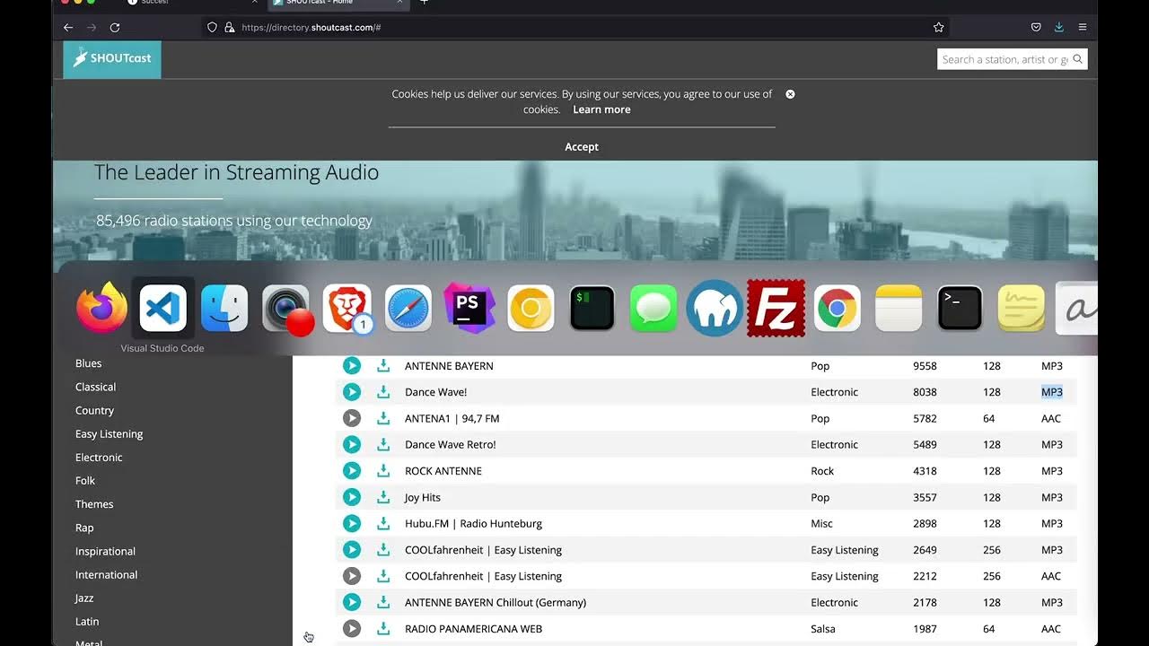Select the Country genre
The height and width of the screenshot is (646, 1149).
tap(94, 411)
